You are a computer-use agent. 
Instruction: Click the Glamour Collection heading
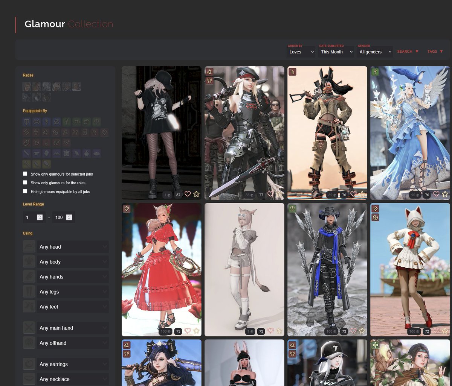[69, 24]
